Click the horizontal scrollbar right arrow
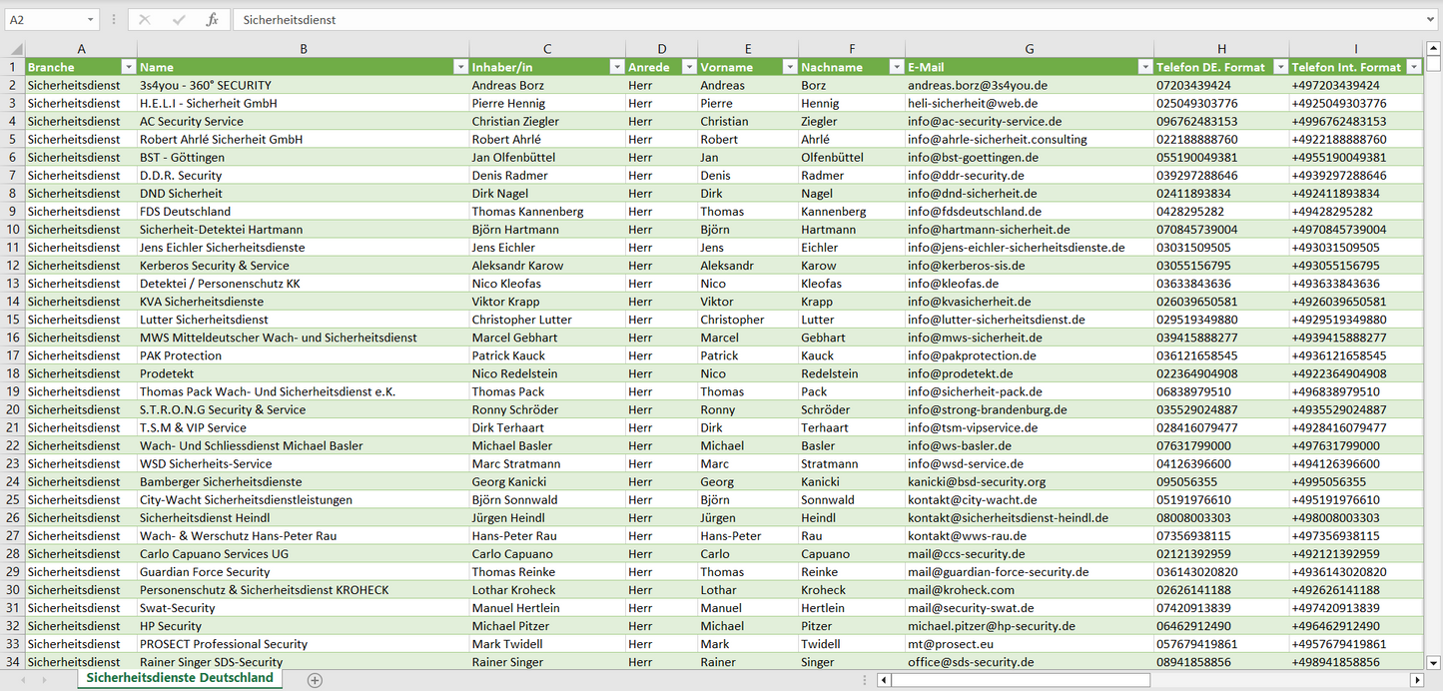Image resolution: width=1443 pixels, height=691 pixels. pyautogui.click(x=1416, y=680)
